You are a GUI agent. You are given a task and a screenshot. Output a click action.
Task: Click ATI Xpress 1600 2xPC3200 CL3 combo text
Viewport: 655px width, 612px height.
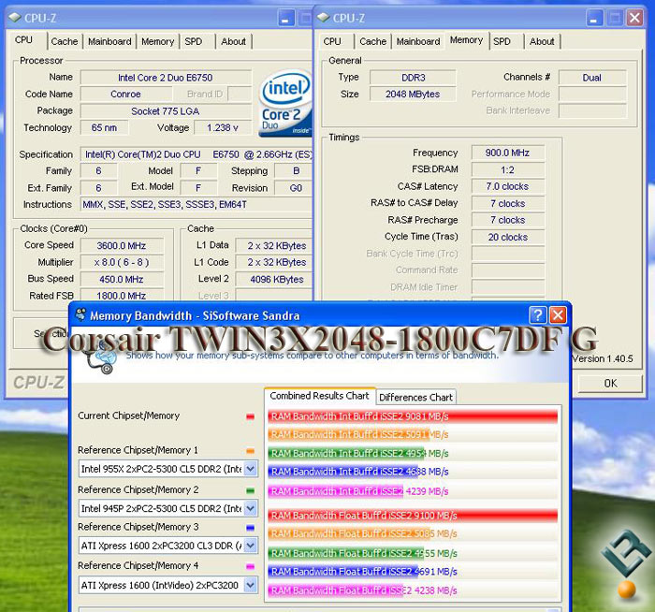(161, 546)
